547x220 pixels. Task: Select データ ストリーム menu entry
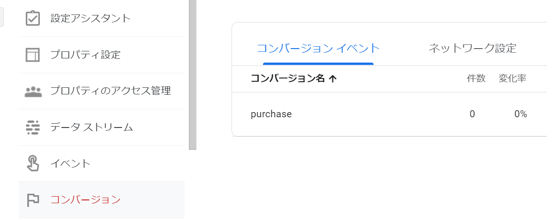92,127
